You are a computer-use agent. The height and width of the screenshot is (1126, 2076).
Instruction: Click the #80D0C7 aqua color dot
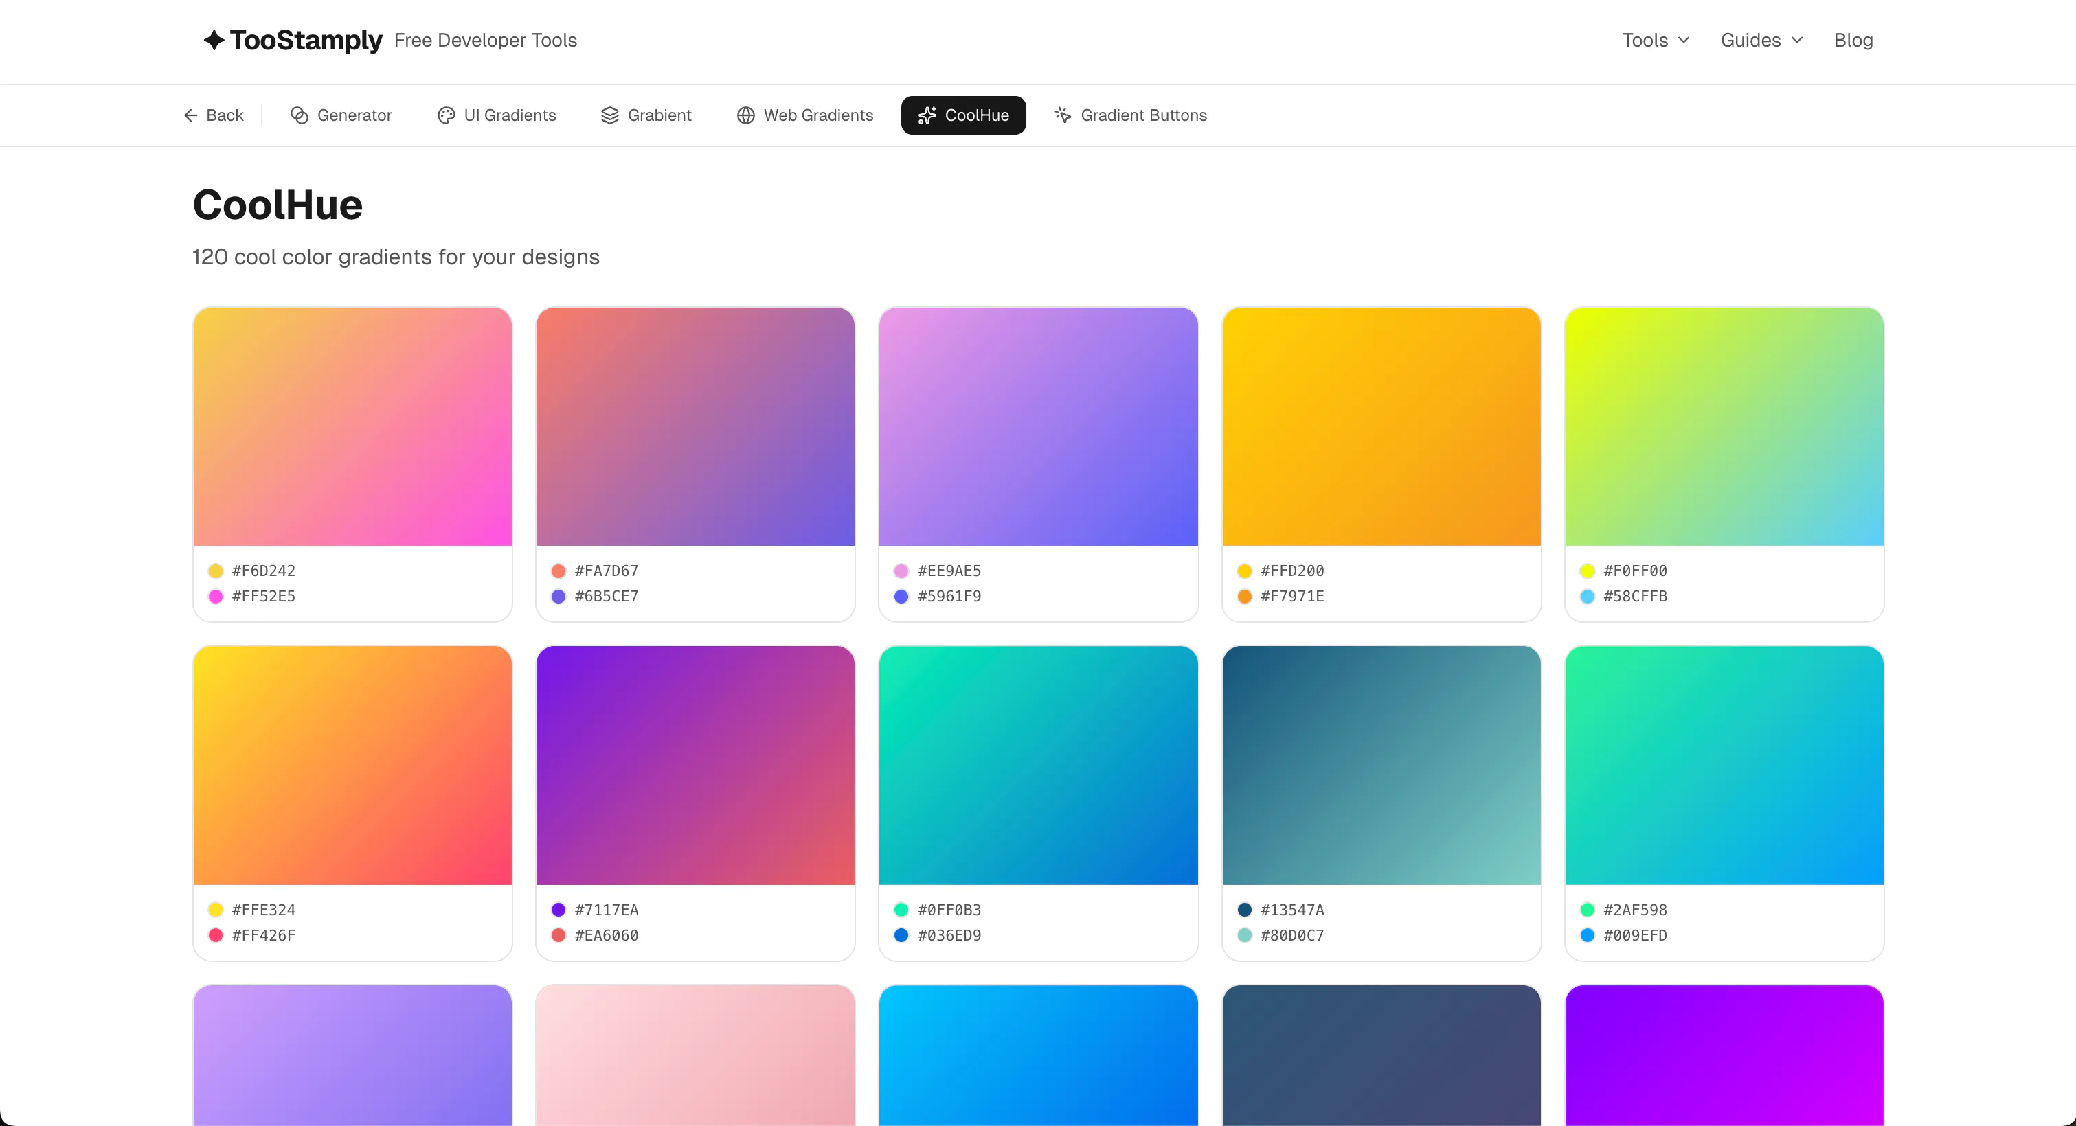(1244, 936)
